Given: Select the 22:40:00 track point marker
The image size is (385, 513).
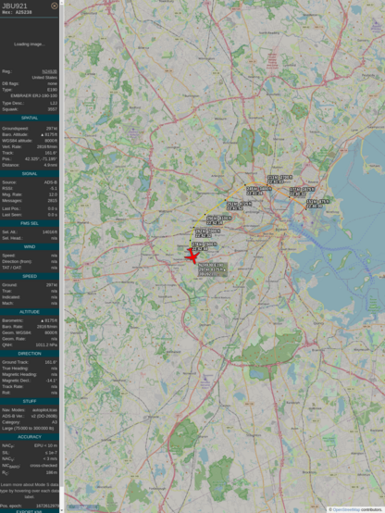Looking at the screenshot, I should (305, 208).
